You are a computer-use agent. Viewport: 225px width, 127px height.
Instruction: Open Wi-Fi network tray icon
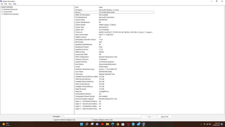pyautogui.click(x=204, y=124)
